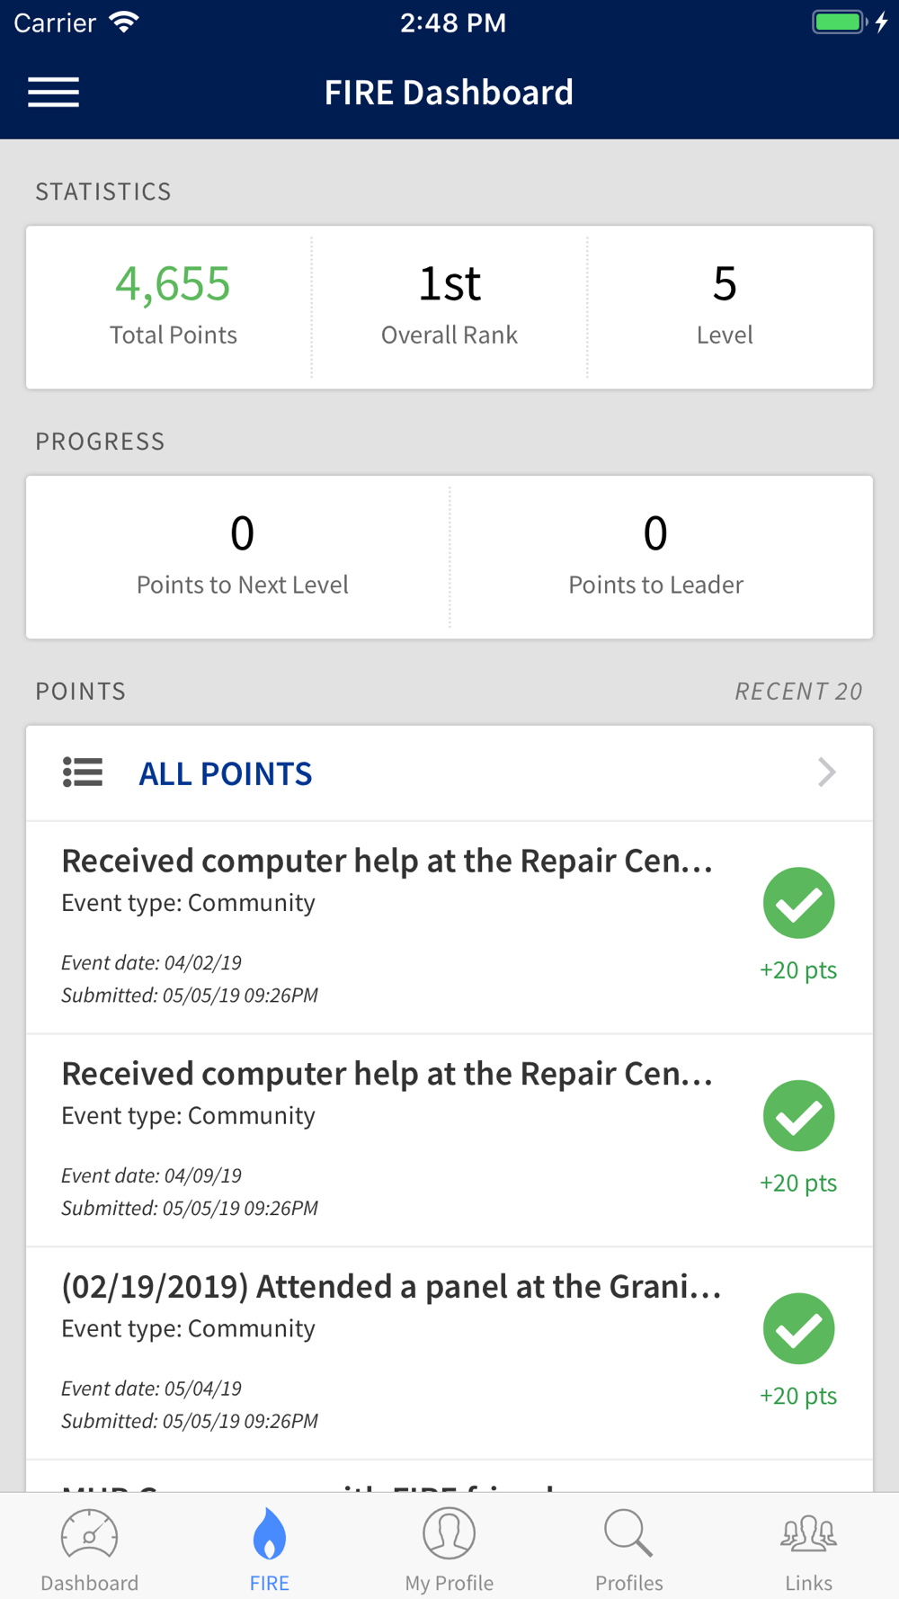Tap the Level 5 statistic
This screenshot has height=1599, width=899.
pos(725,308)
